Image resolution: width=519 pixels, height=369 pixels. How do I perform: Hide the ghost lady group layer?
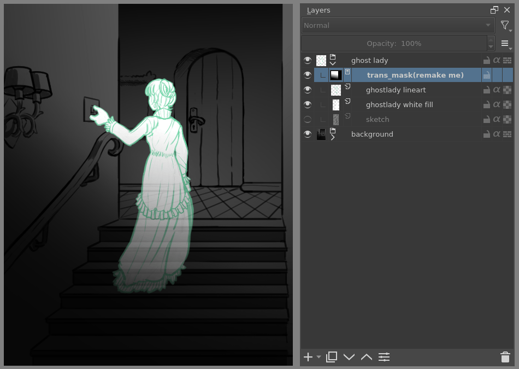click(308, 60)
